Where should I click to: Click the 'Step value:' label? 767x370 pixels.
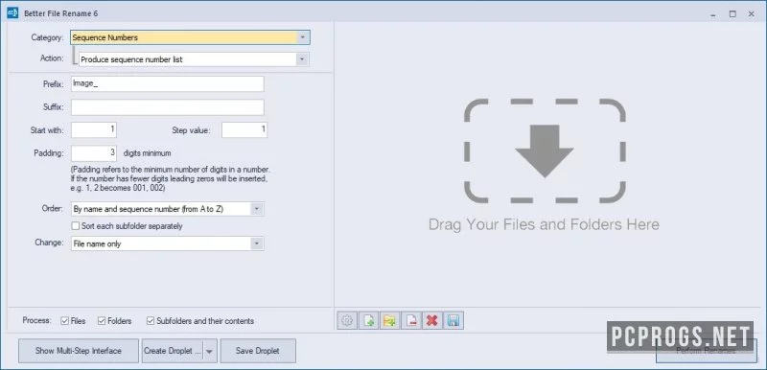tap(191, 130)
